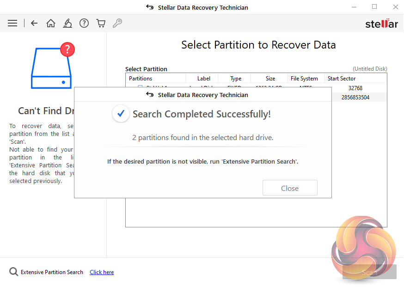404x287 pixels.
Task: Sort partitions by Type column
Action: pos(236,79)
